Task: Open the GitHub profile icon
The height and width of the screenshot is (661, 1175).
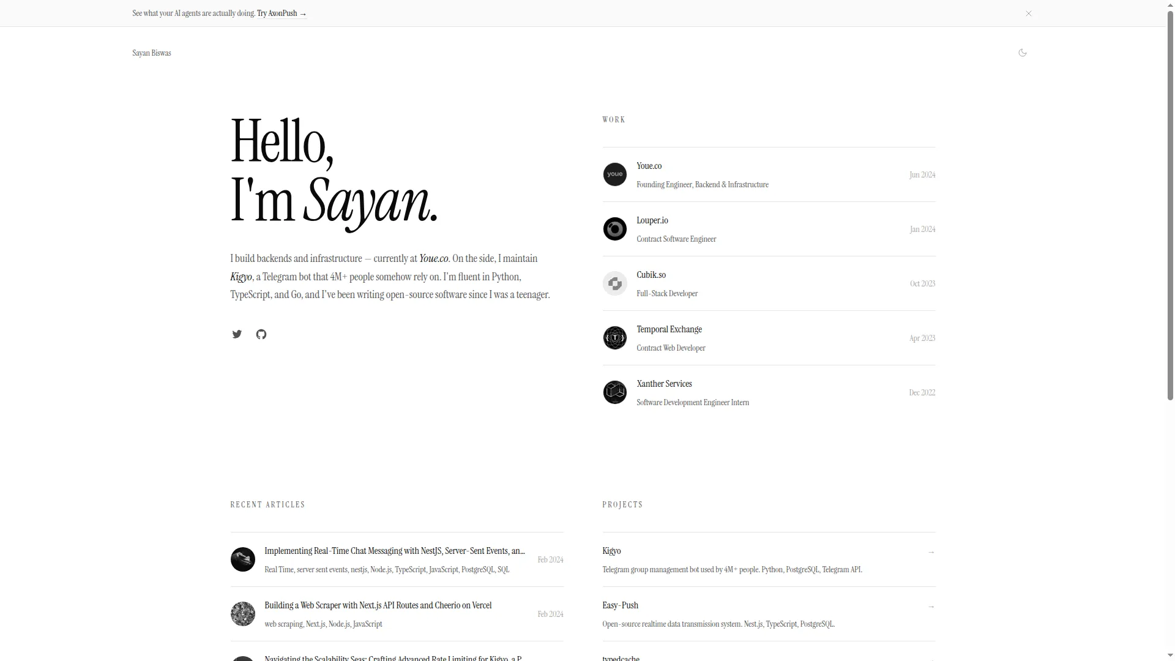Action: click(x=261, y=334)
